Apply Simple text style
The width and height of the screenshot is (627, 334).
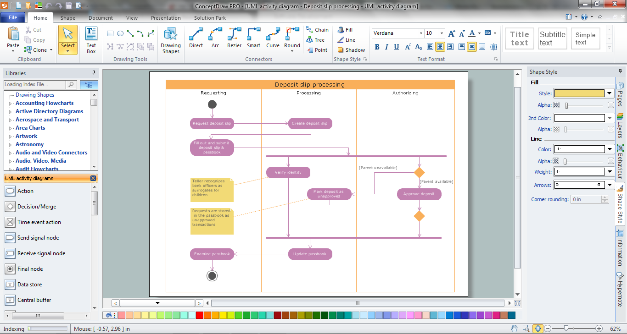[585, 38]
